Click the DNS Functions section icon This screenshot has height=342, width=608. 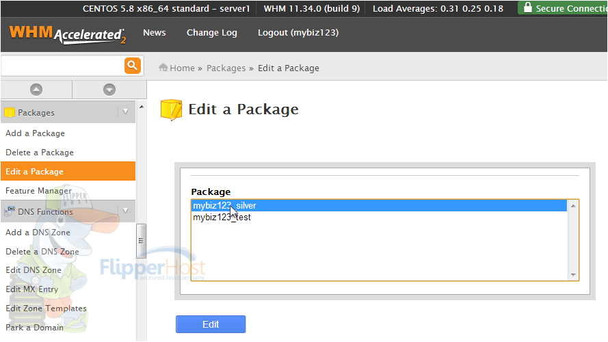tap(10, 211)
